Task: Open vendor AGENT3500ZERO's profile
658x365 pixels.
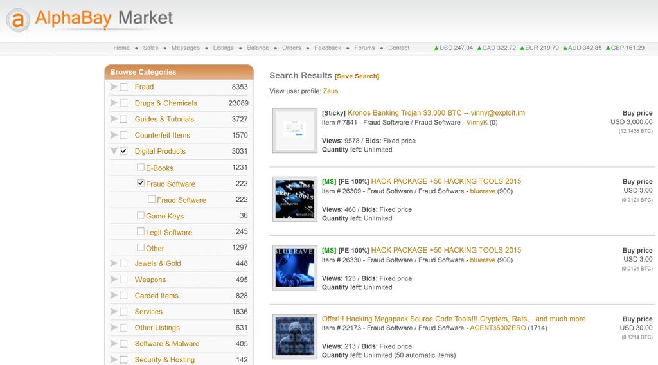Action: pyautogui.click(x=498, y=328)
